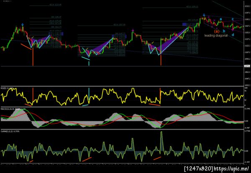The height and width of the screenshot is (173, 251).
Task: Click the 0.00 level value on the OsMA scale
Action: (247, 151)
